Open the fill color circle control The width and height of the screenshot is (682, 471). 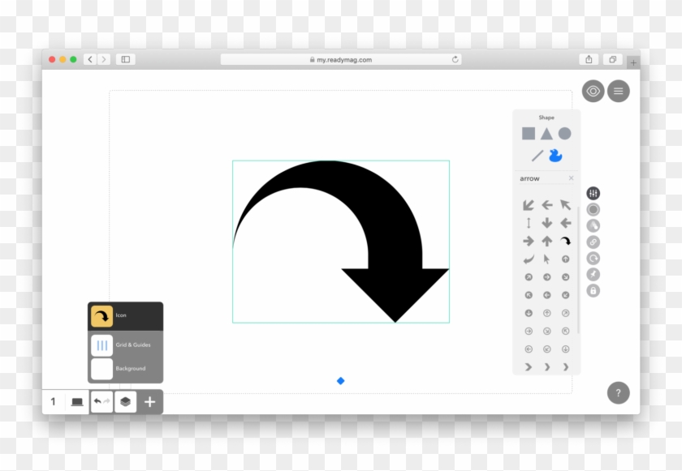point(593,210)
